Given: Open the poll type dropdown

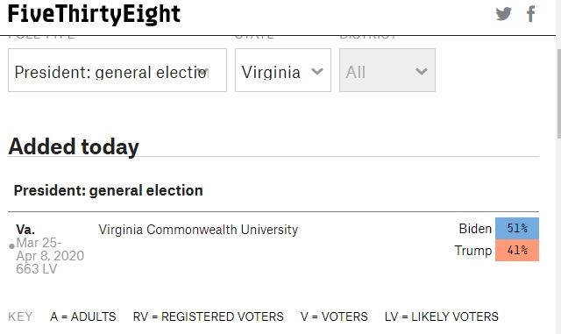Looking at the screenshot, I should click(x=117, y=70).
